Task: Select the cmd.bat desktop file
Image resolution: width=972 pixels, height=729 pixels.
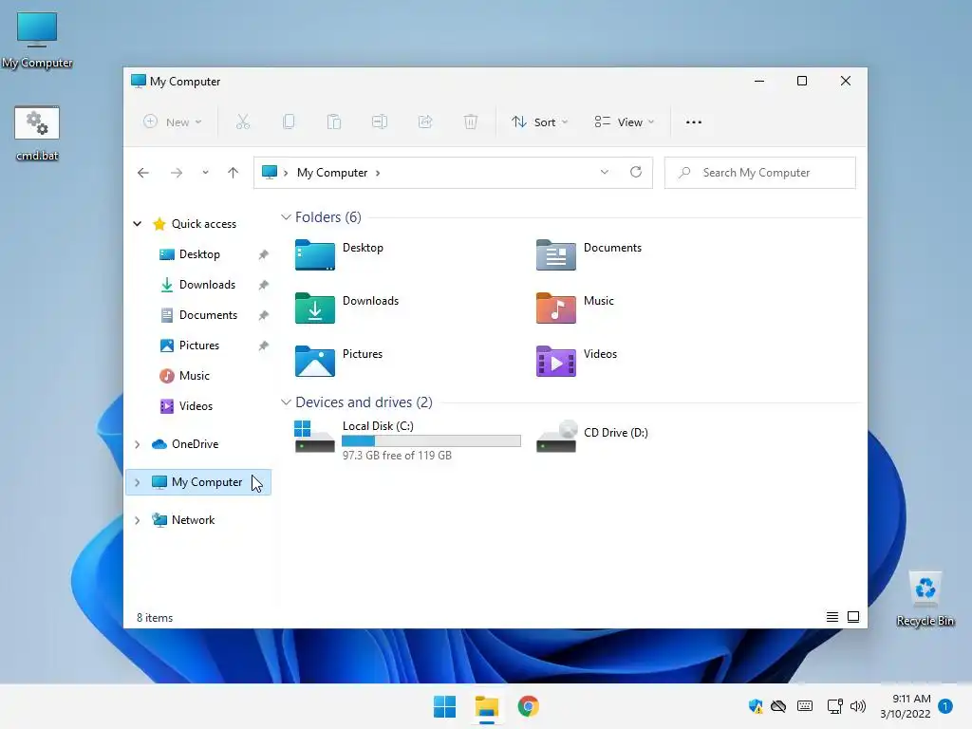Action: click(37, 133)
